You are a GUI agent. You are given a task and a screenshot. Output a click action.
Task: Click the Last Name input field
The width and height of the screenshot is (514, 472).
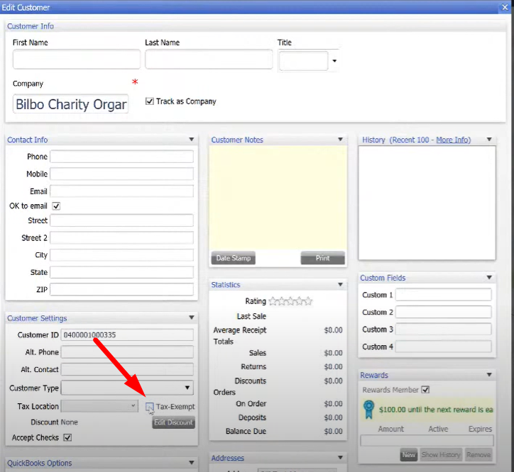click(x=209, y=60)
